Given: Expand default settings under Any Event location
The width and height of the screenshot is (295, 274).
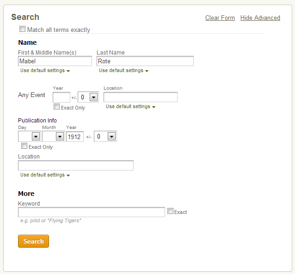Looking at the screenshot, I should 130,107.
